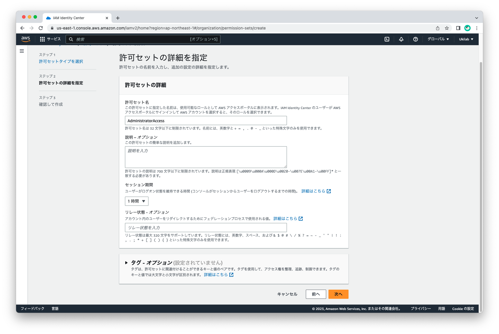Click フィードバック in the footer

tap(32, 309)
